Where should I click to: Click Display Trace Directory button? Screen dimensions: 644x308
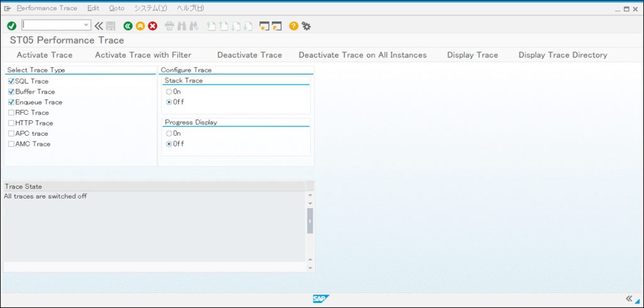click(563, 55)
